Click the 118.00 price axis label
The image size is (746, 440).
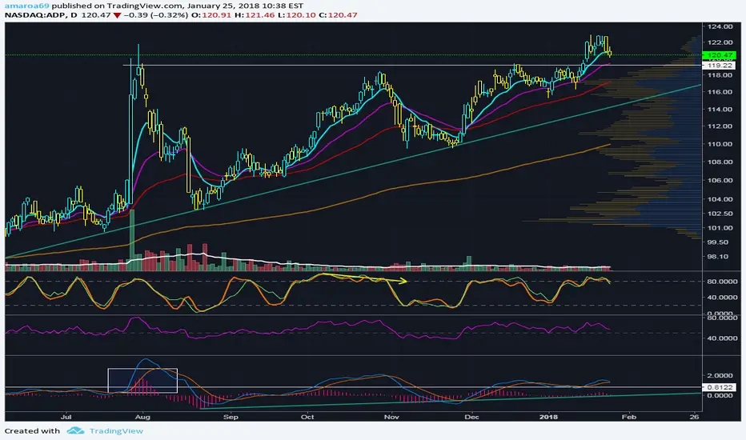pos(720,75)
